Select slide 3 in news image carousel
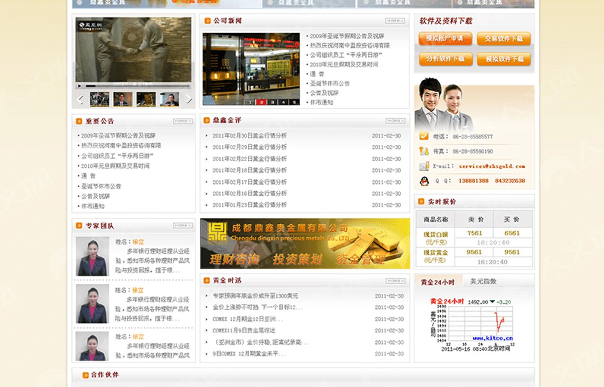This screenshot has height=387, width=604. click(272, 102)
